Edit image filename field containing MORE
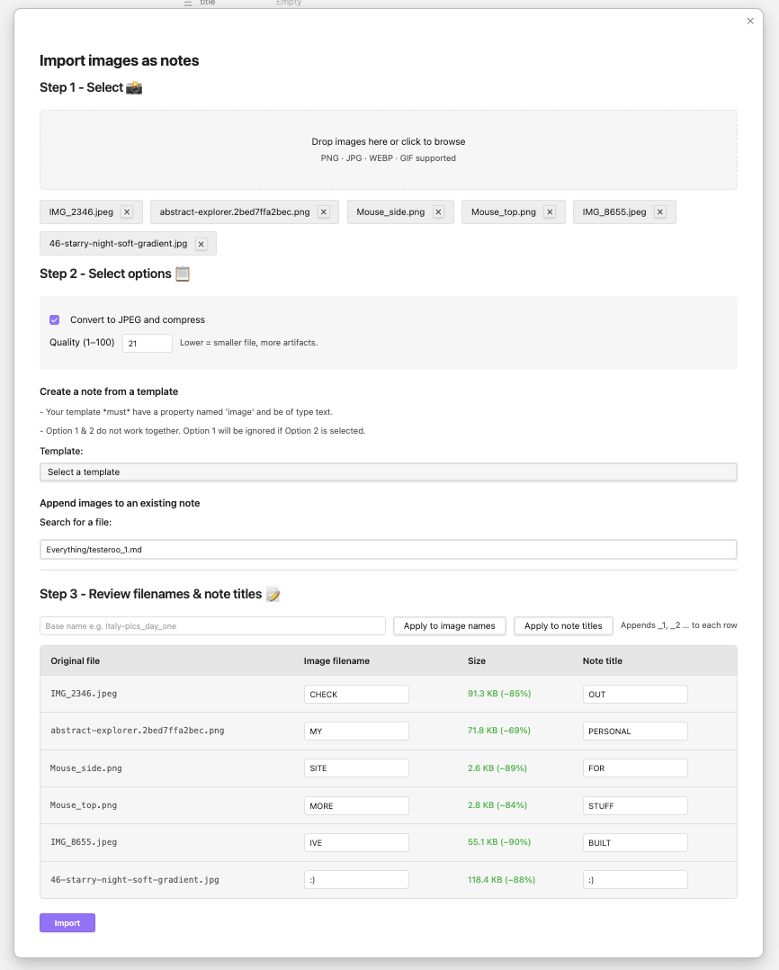The height and width of the screenshot is (970, 779). 356,805
